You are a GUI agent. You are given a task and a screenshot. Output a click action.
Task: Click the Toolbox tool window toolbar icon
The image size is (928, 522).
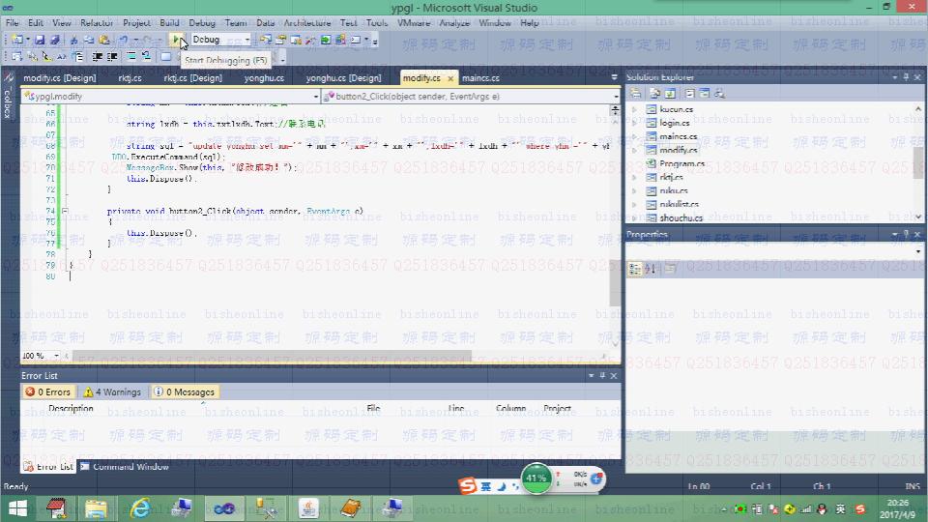[310, 40]
